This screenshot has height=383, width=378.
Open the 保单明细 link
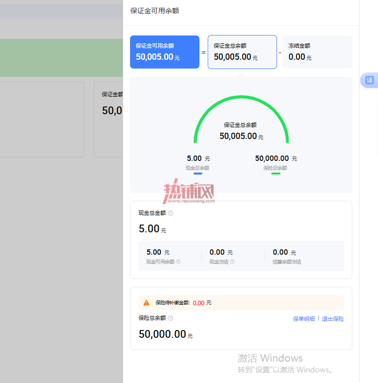click(x=304, y=319)
